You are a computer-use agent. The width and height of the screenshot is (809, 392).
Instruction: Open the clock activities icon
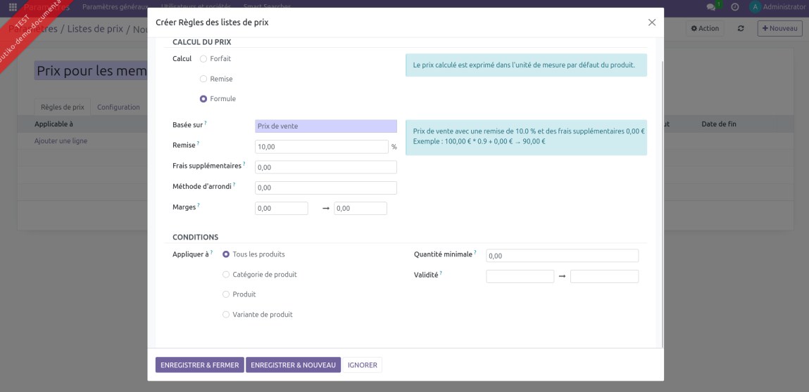734,7
